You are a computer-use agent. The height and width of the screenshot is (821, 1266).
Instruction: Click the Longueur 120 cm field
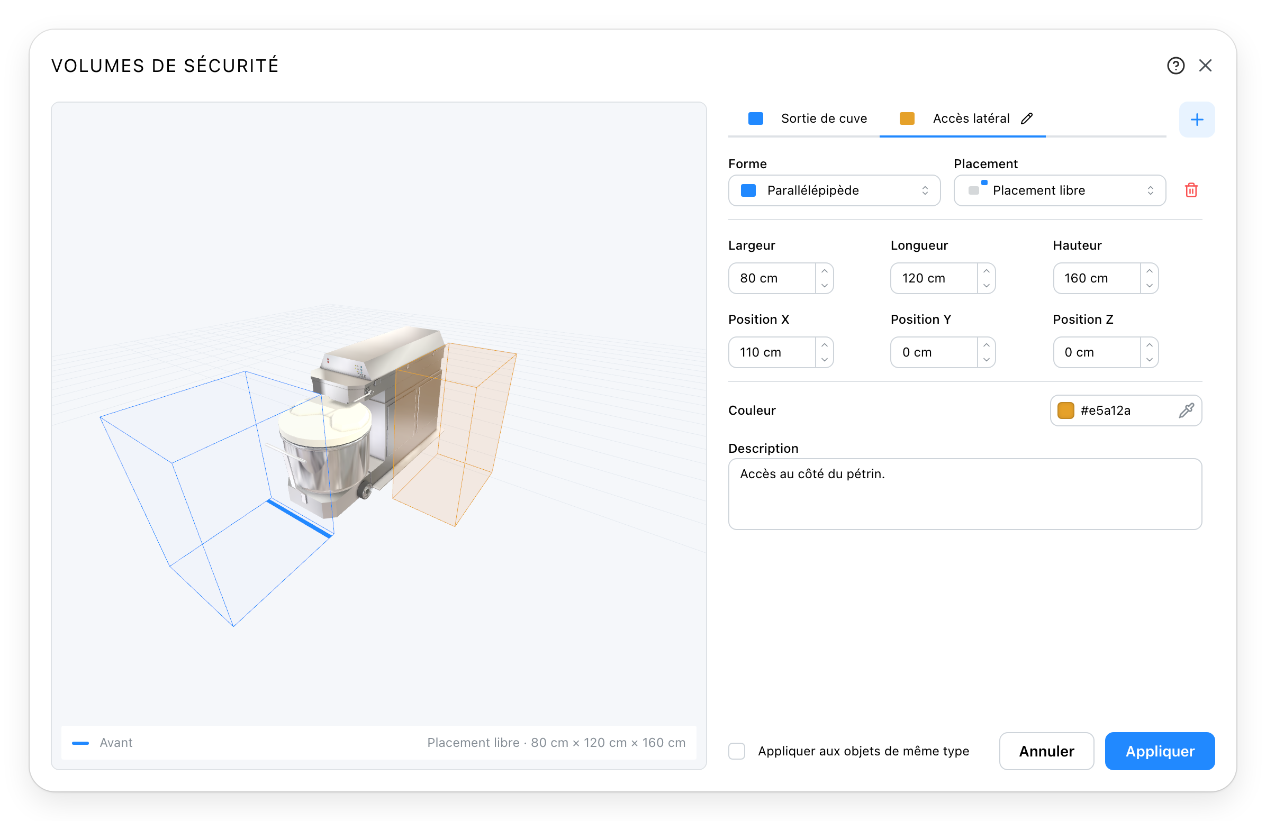click(x=934, y=278)
